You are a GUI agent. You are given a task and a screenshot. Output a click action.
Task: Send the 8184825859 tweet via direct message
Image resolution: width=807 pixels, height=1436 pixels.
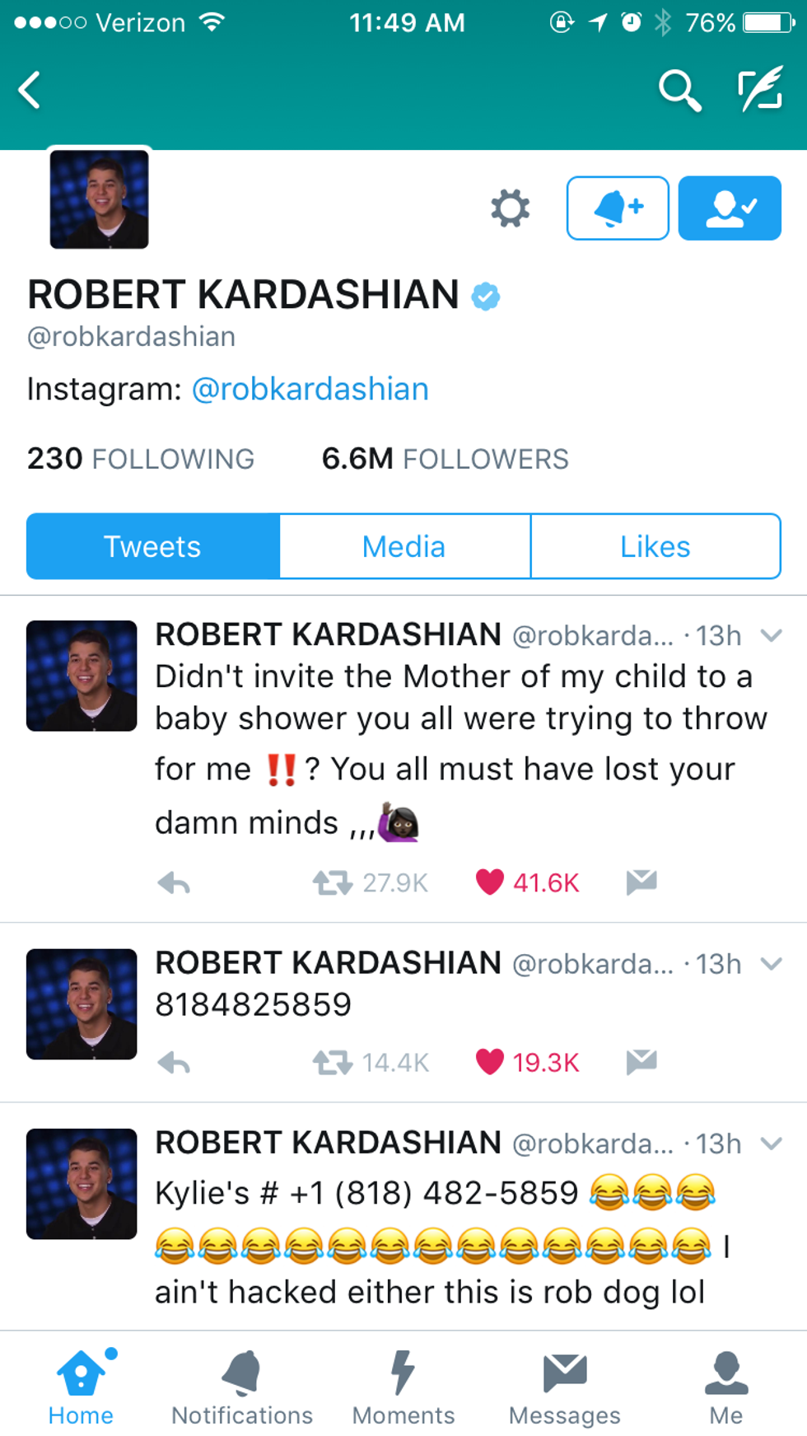(641, 1062)
